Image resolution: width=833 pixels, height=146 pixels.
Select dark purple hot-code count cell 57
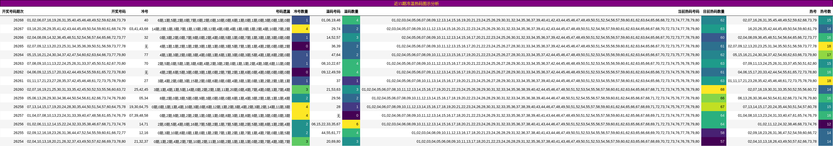pyautogui.click(x=714, y=141)
